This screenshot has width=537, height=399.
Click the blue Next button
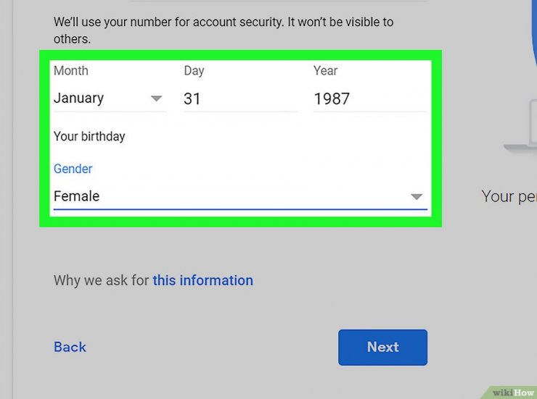pos(382,348)
